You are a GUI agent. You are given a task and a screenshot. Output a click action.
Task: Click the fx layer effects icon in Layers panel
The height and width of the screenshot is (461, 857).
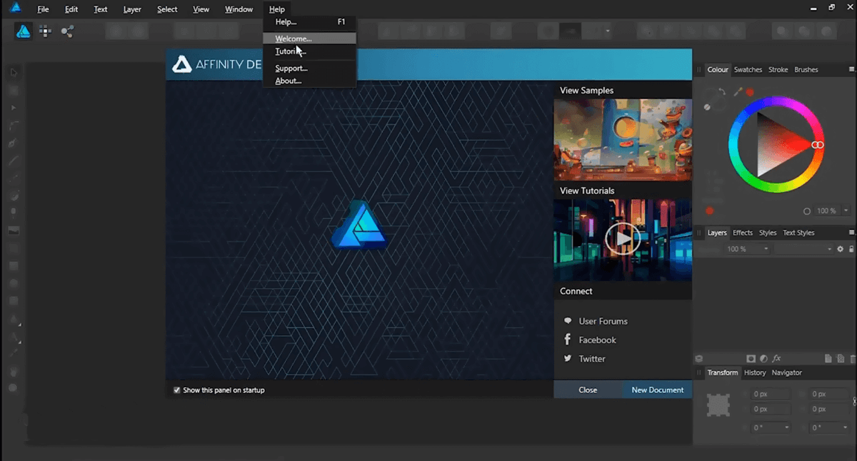click(x=777, y=358)
